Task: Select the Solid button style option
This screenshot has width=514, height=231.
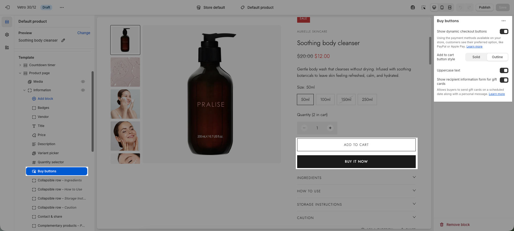Action: pos(476,57)
